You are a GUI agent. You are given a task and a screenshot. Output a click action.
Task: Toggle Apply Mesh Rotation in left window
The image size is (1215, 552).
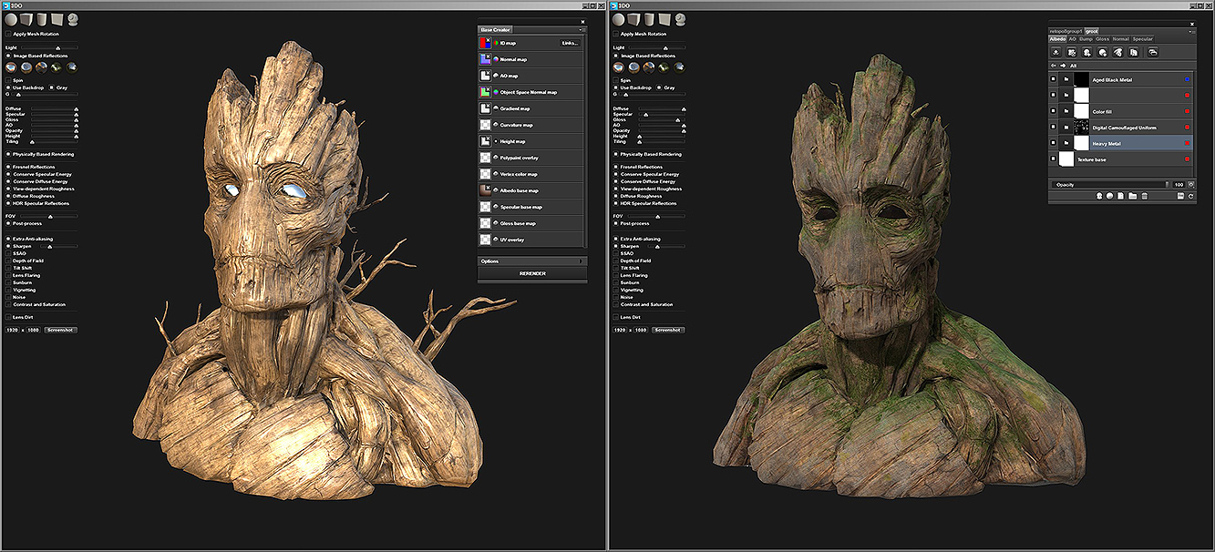[x=8, y=34]
